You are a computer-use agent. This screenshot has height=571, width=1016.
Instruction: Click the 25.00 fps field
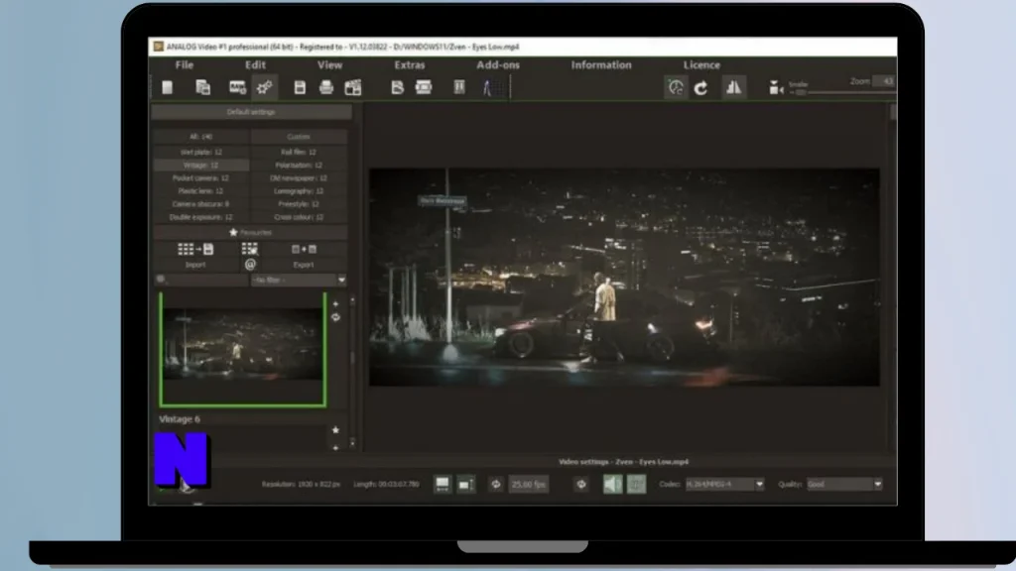[x=529, y=484]
